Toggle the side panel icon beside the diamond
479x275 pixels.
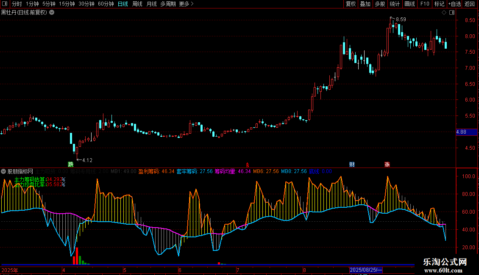coord(451,13)
